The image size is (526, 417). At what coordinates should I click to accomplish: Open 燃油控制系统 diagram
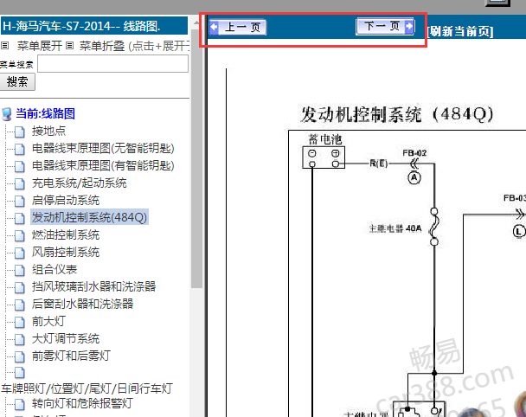pyautogui.click(x=66, y=235)
